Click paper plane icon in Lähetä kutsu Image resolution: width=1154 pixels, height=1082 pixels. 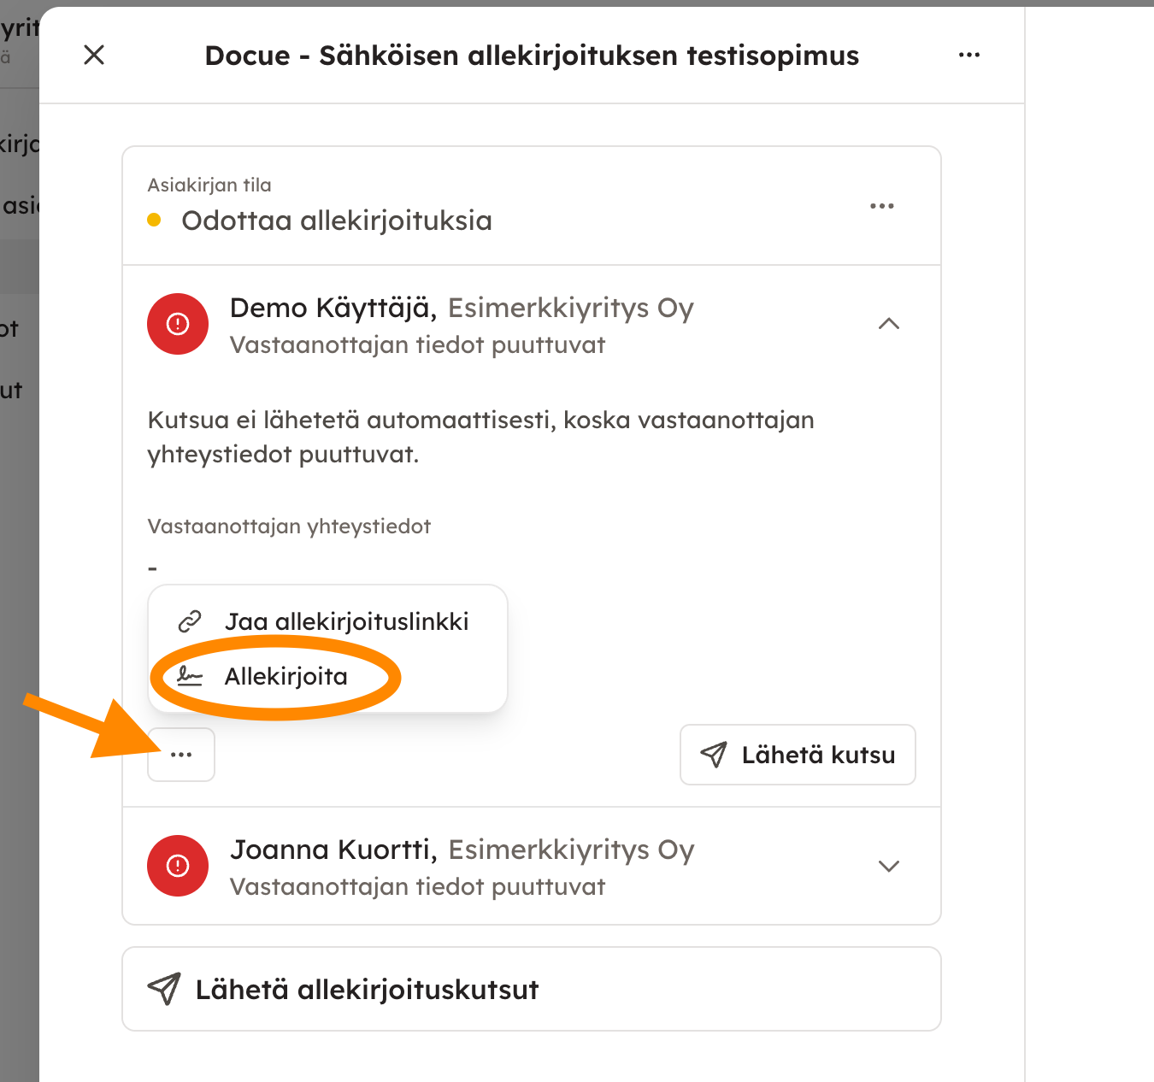pyautogui.click(x=714, y=755)
